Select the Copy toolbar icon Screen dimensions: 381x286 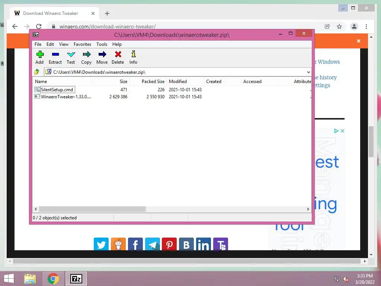coord(86,57)
